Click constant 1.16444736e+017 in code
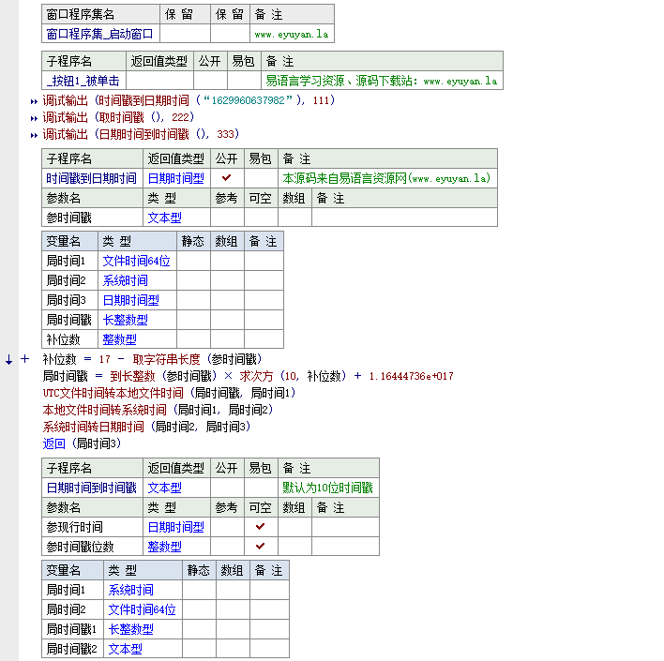This screenshot has width=664, height=661. pyautogui.click(x=411, y=376)
